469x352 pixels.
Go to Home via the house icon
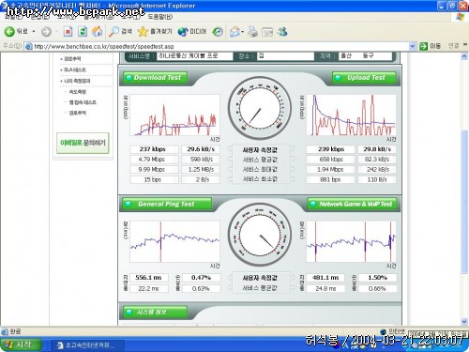(98, 31)
